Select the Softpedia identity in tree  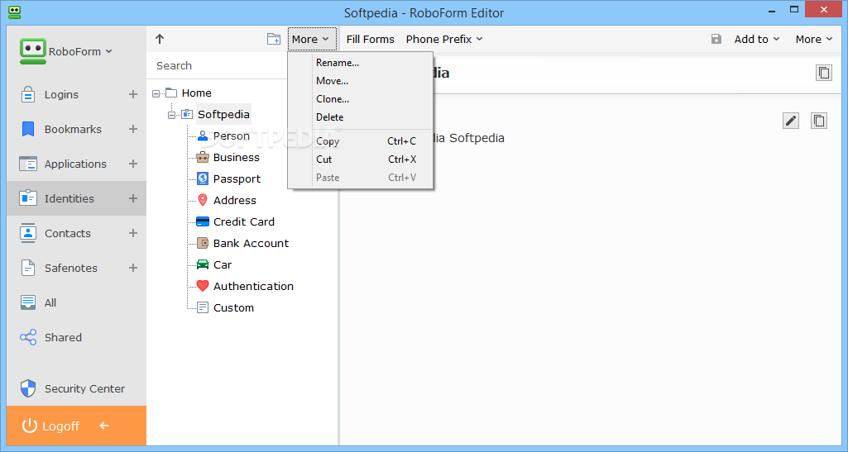(223, 115)
